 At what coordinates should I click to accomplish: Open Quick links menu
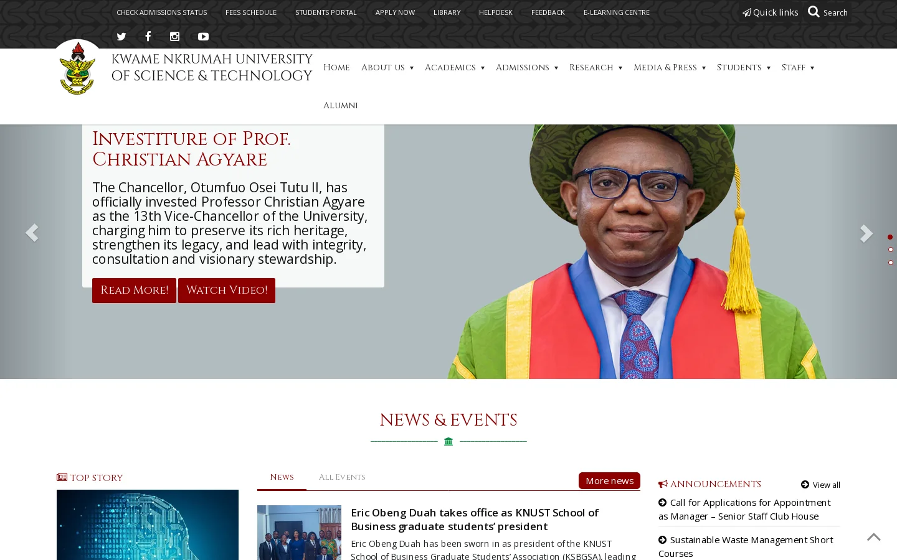(771, 12)
